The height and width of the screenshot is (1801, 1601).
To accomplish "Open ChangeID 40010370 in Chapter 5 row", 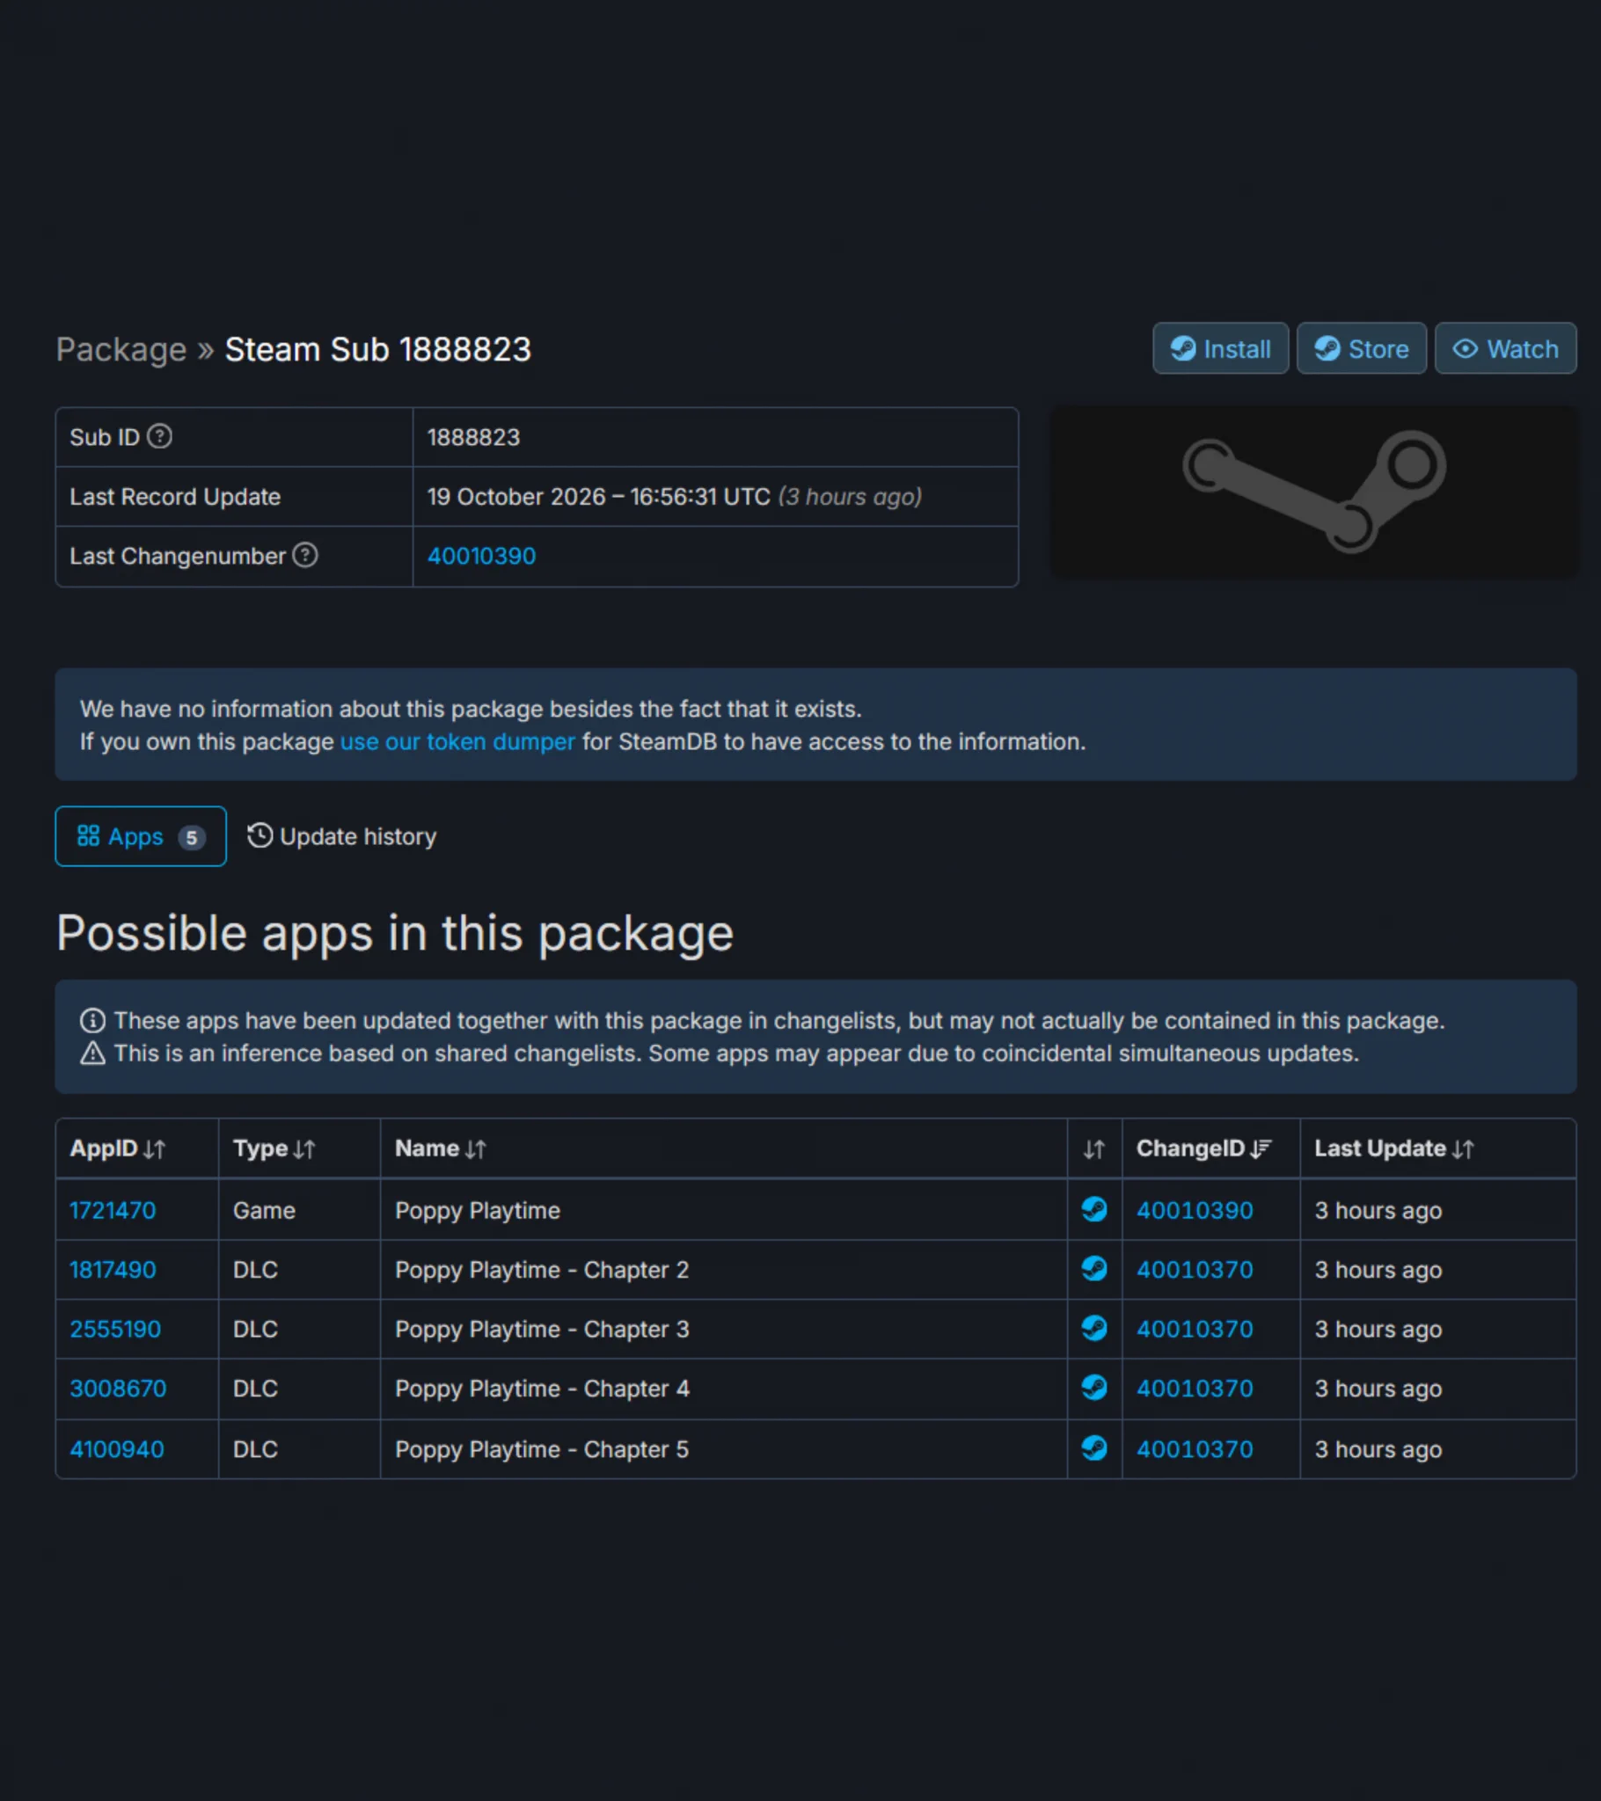I will click(1195, 1449).
